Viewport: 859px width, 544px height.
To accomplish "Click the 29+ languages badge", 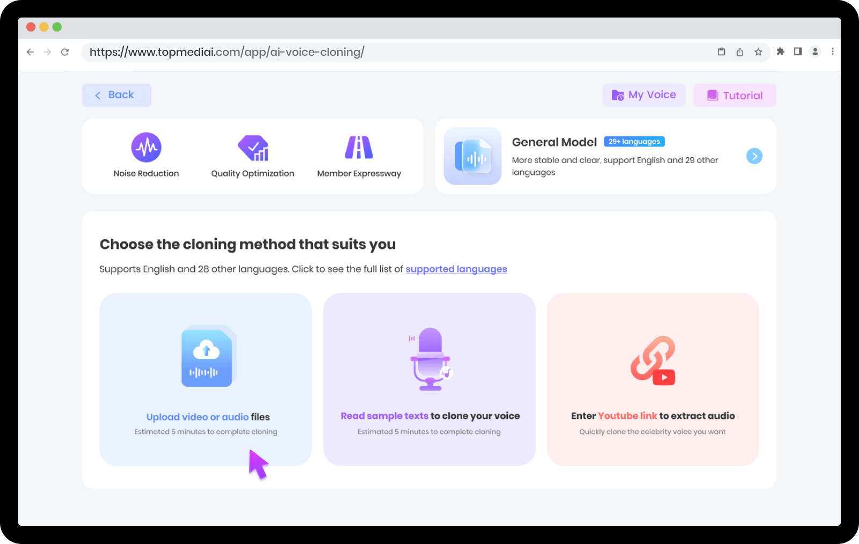I will [634, 142].
